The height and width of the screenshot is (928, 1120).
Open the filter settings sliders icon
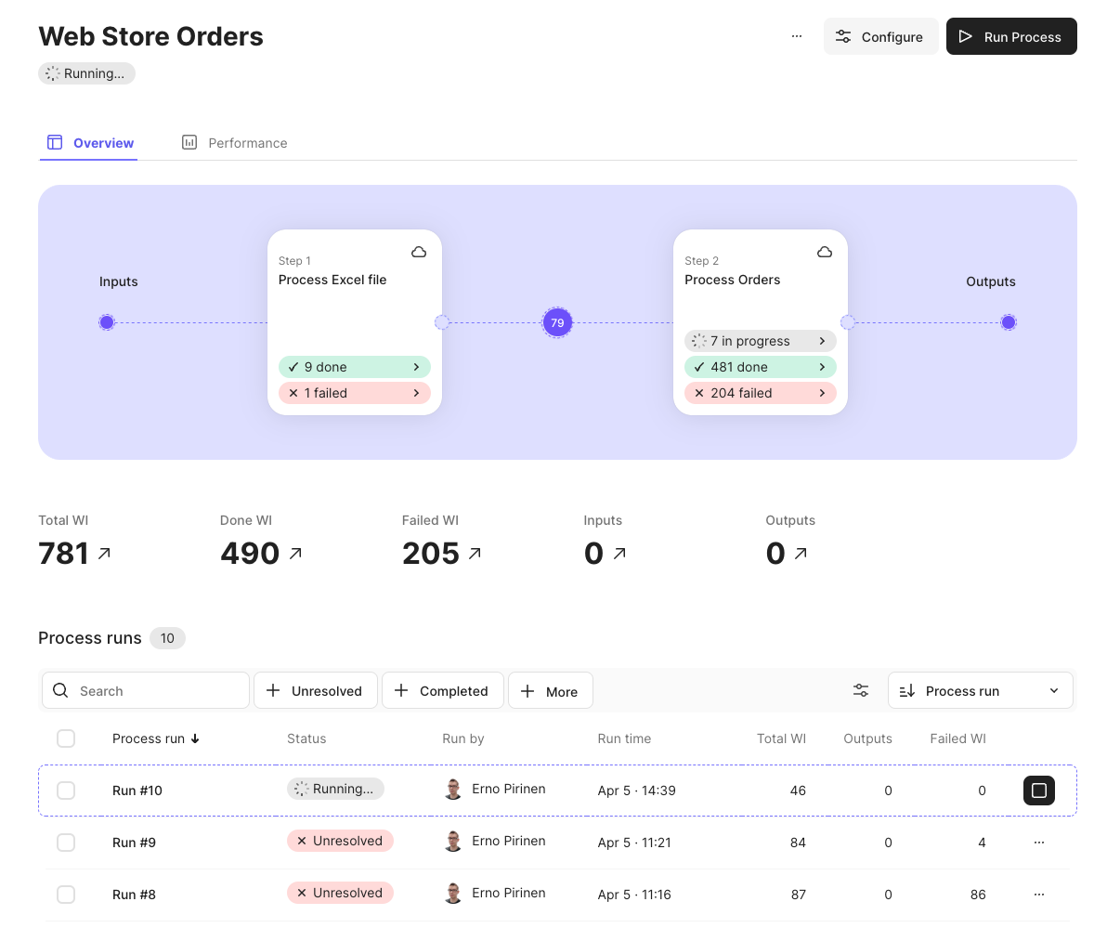(861, 690)
